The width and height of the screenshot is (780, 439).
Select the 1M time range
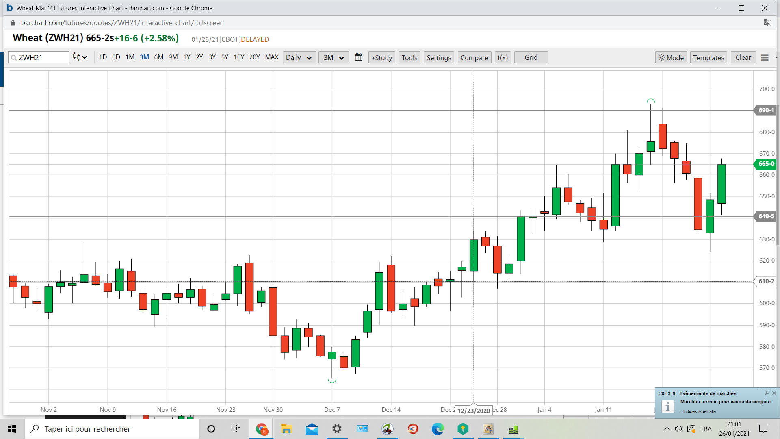pyautogui.click(x=130, y=57)
